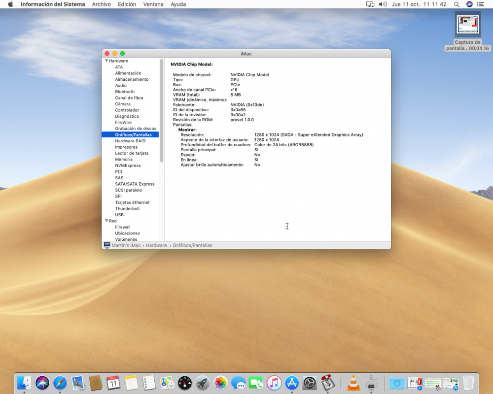Open Mail app in the dock

click(78, 383)
